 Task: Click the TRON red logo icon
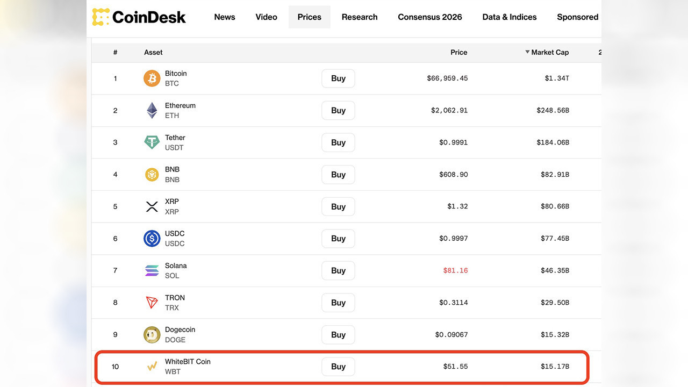[151, 302]
